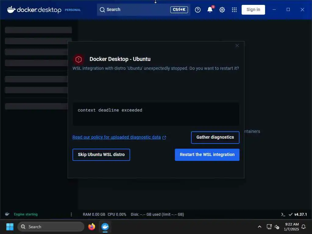
Task: Click the CPU 0.00% status entry
Action: (x=117, y=214)
